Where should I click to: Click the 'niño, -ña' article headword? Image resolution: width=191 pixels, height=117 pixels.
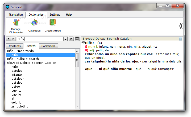point(93,43)
